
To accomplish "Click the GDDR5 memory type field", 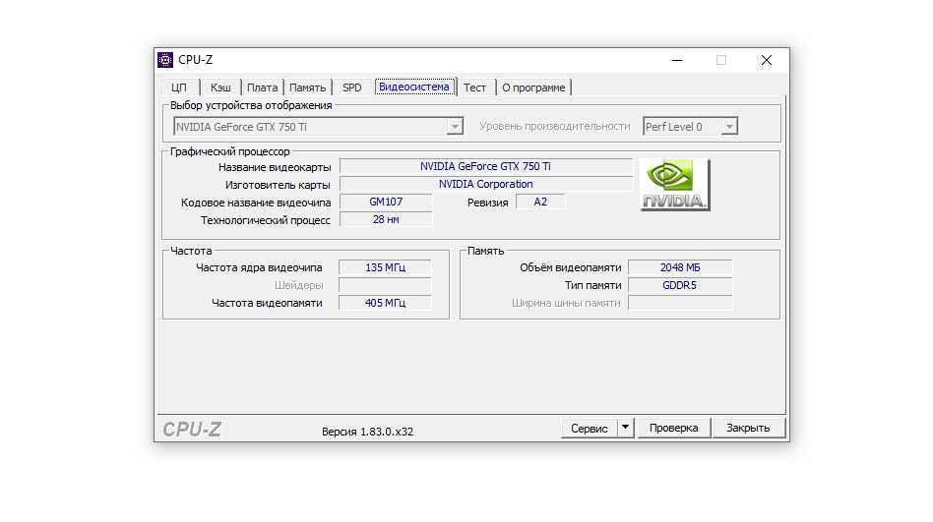I will [x=680, y=285].
